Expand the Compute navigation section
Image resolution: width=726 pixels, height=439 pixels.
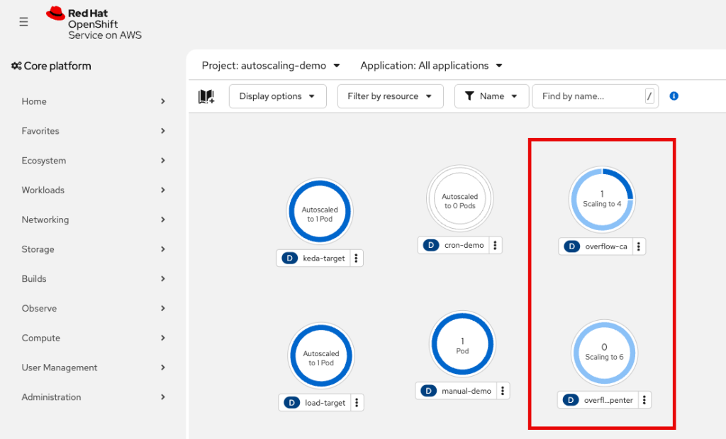[x=93, y=338]
